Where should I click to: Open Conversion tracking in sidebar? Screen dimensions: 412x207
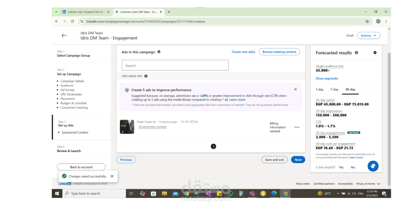74,108
